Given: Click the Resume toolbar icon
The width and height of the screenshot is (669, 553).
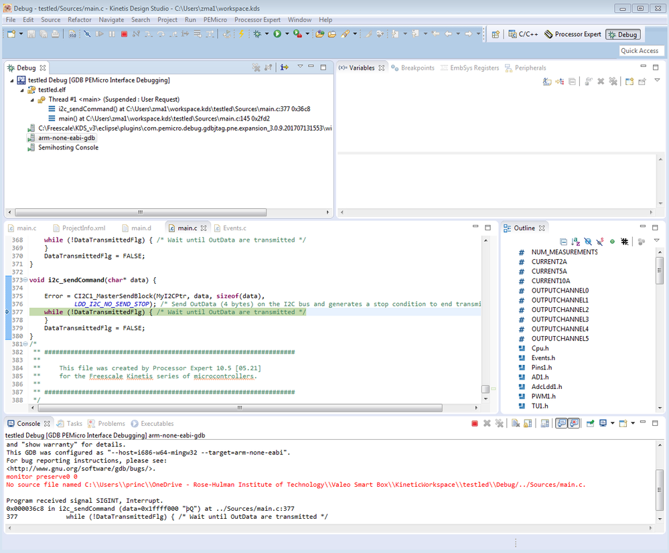Looking at the screenshot, I should point(99,34).
